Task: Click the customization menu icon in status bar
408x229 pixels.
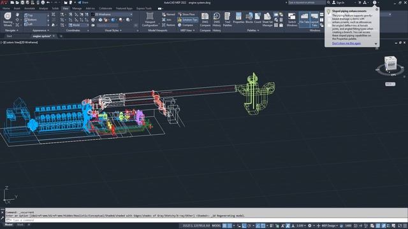Action: coord(405,226)
